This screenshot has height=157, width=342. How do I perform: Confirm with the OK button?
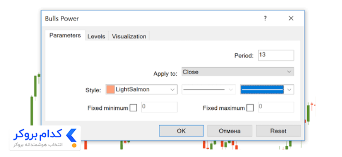pos(181,131)
